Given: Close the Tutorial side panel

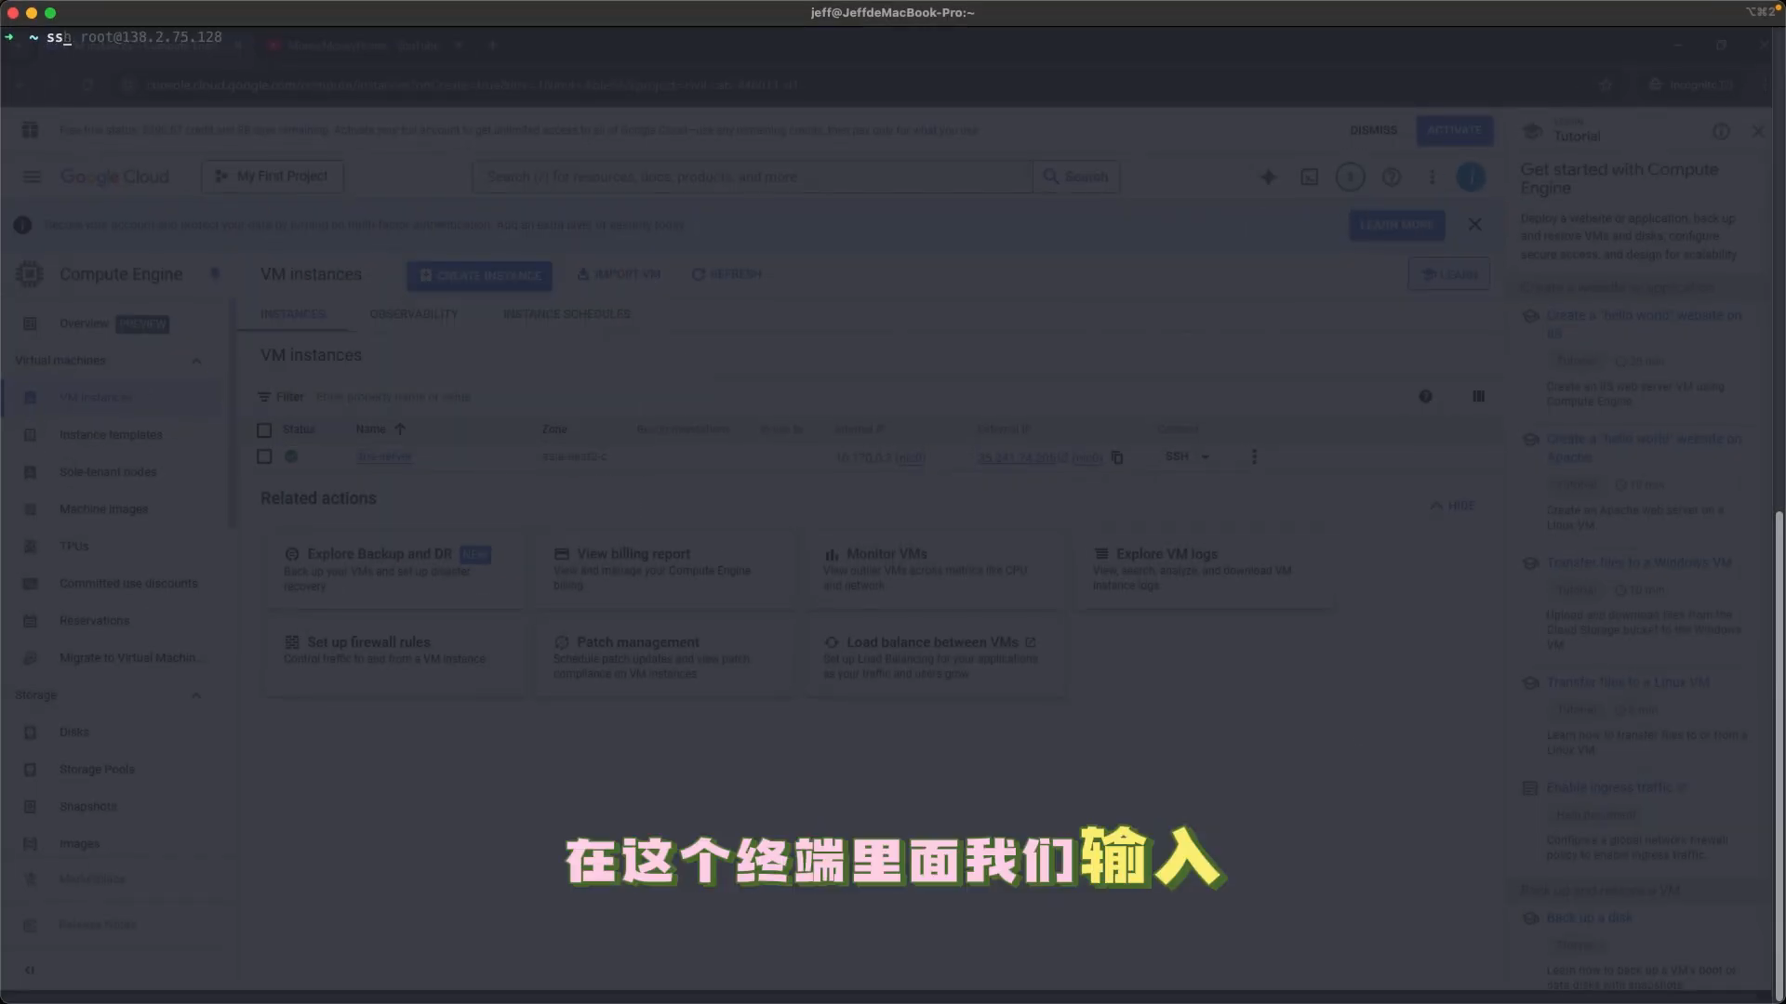Looking at the screenshot, I should pos(1757,132).
